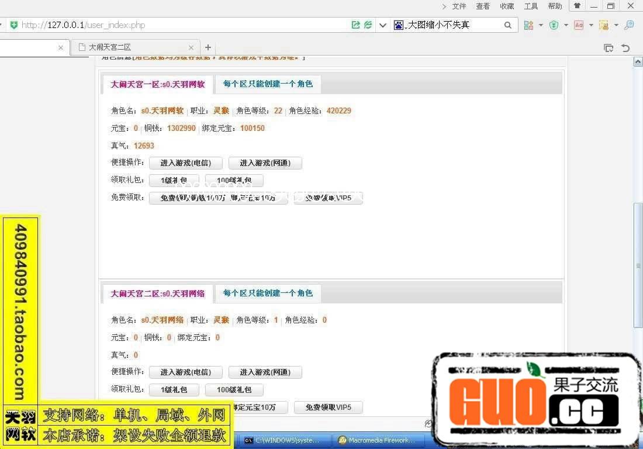The width and height of the screenshot is (643, 449).
Task: Click the page zoom magnifier icon
Action: (x=629, y=25)
